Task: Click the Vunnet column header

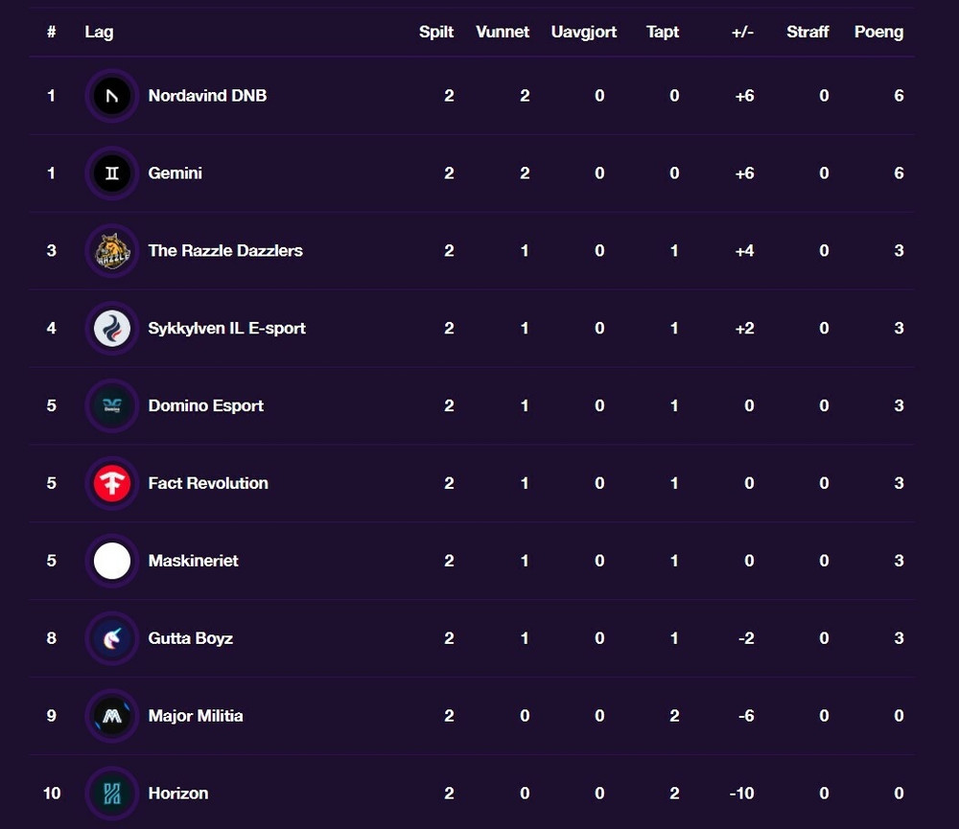Action: [x=503, y=32]
